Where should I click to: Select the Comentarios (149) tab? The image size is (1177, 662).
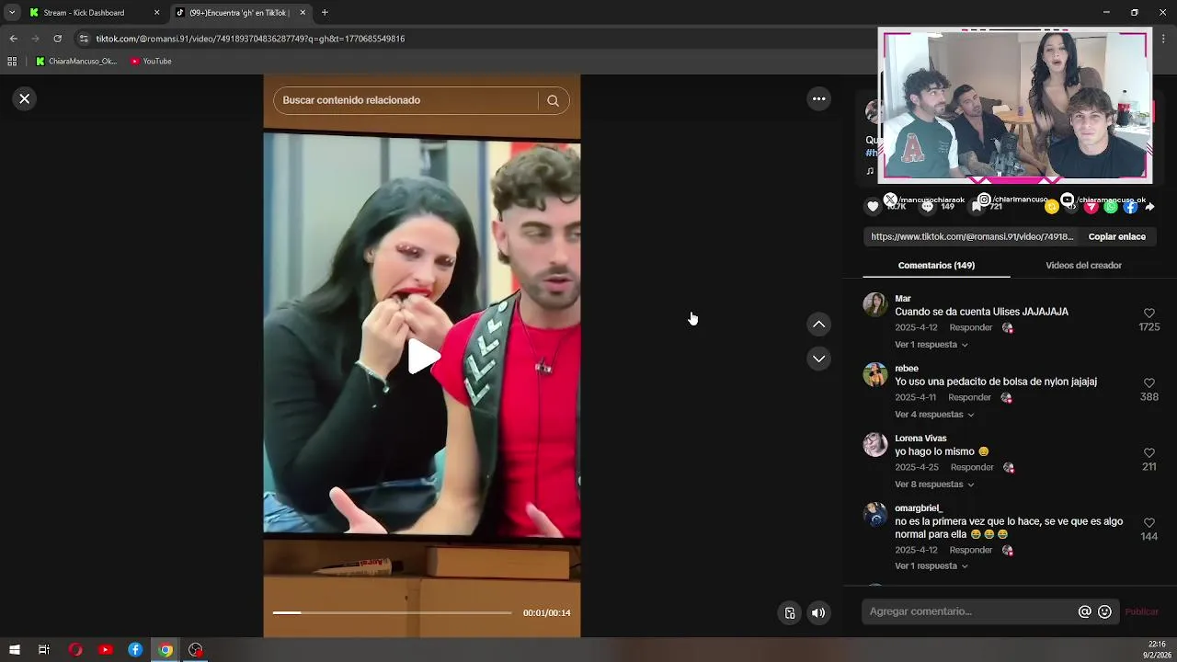(936, 265)
